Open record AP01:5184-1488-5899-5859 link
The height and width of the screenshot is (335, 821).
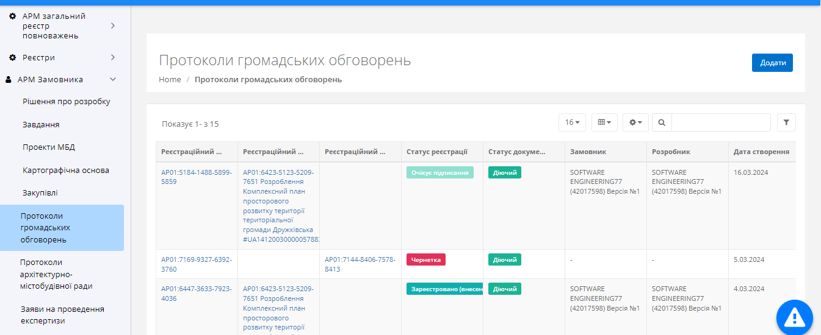point(196,177)
